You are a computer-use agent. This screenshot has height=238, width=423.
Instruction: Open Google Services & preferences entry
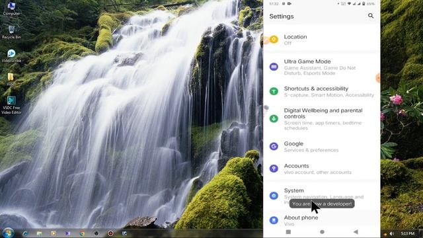(322, 147)
